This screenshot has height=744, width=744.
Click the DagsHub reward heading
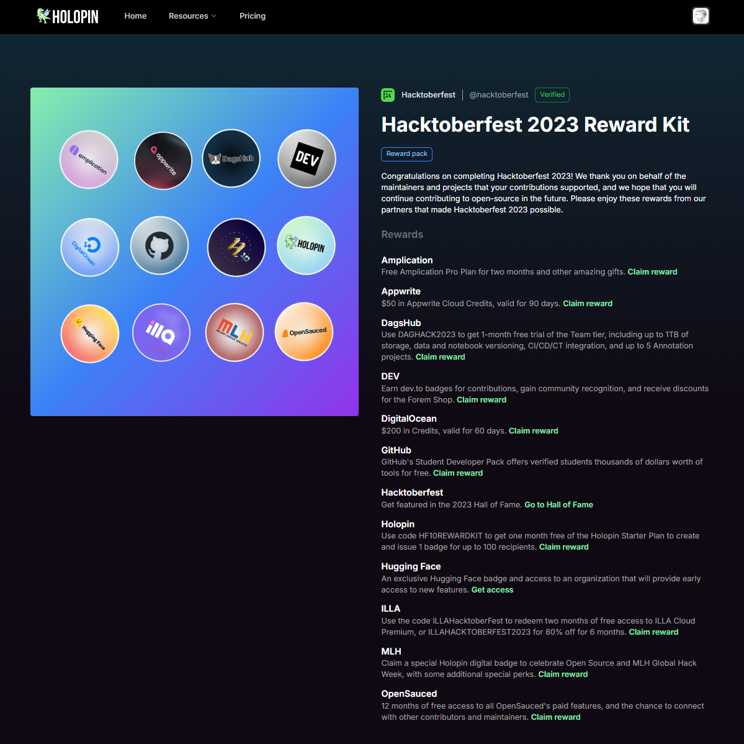[401, 323]
